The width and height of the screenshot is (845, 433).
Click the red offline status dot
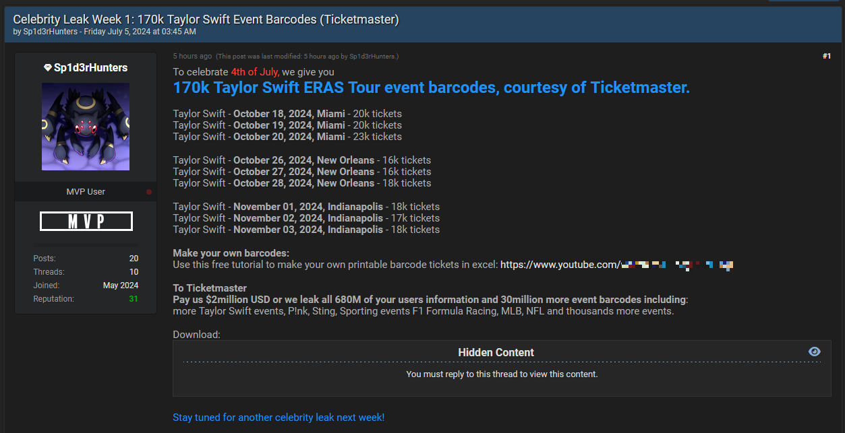(149, 192)
